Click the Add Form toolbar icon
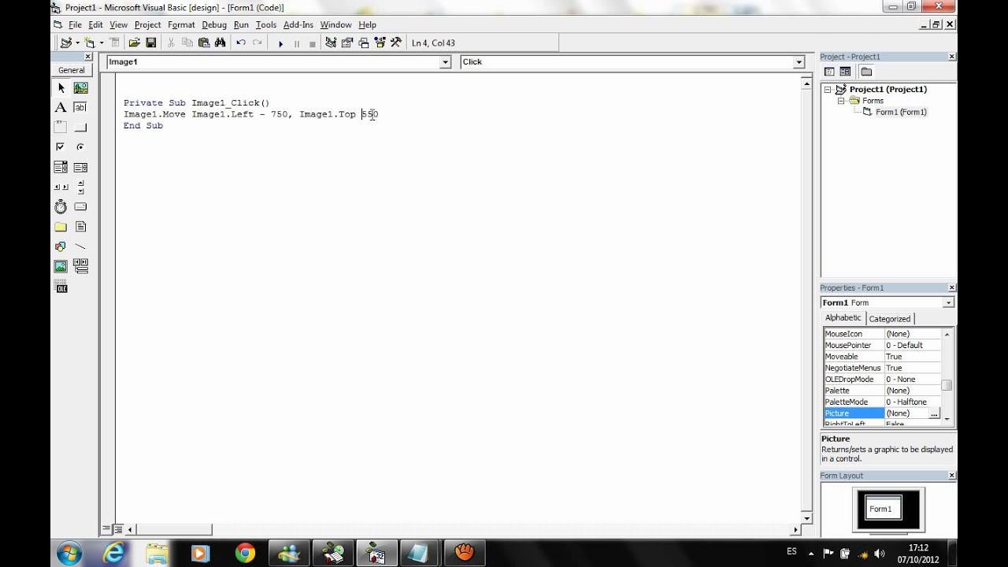Screen dimensions: 1008x567 90,43
